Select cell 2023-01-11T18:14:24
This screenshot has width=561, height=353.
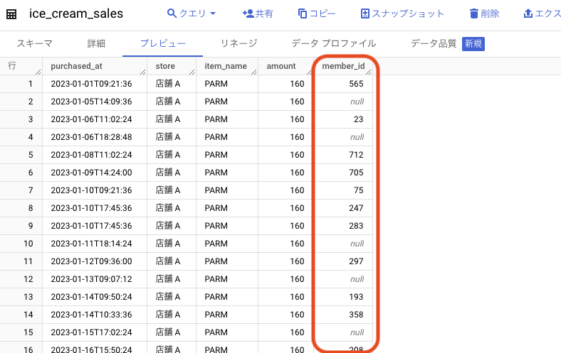[x=91, y=244]
